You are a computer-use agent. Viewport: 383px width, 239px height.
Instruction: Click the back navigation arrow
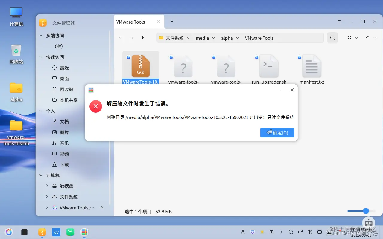[121, 38]
